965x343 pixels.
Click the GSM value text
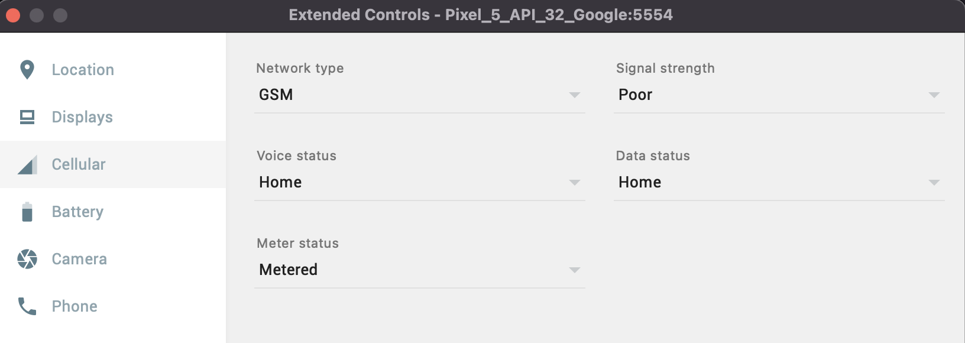coord(276,94)
